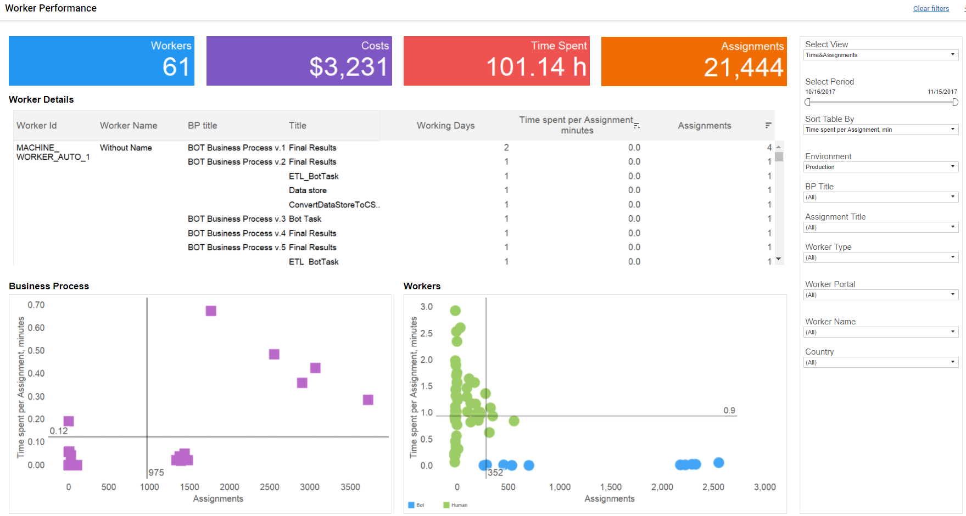Screen dimensions: 966x516
Task: Click the Workers 61 summary tile
Action: tap(102, 61)
